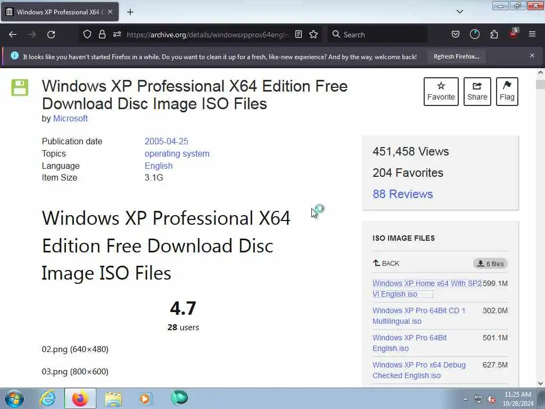Screen dimensions: 545x409
Task: Click the Item Size value 3.1G
Action: pyautogui.click(x=154, y=177)
